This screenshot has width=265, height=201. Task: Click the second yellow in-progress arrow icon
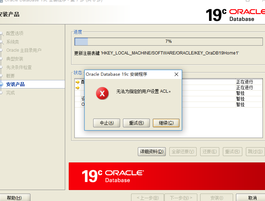pyautogui.click(x=78, y=88)
